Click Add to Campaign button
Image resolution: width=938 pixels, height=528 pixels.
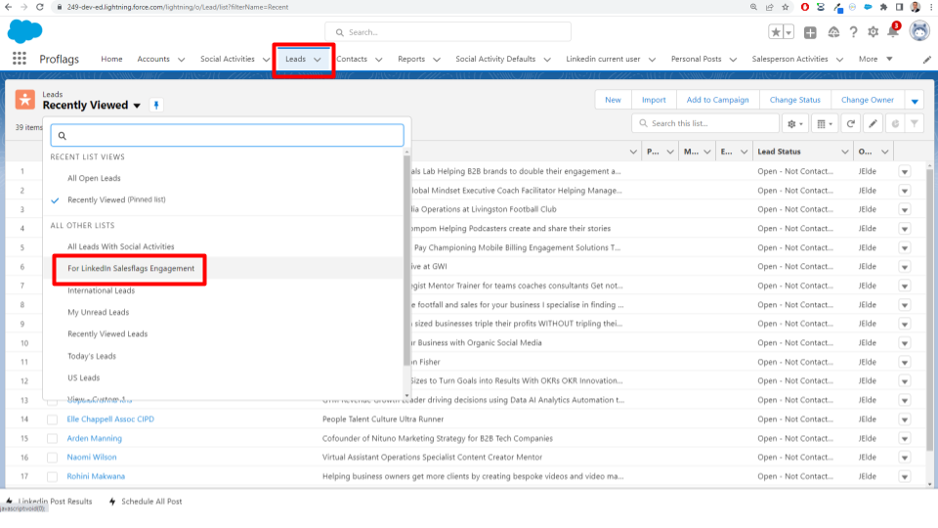click(x=717, y=100)
